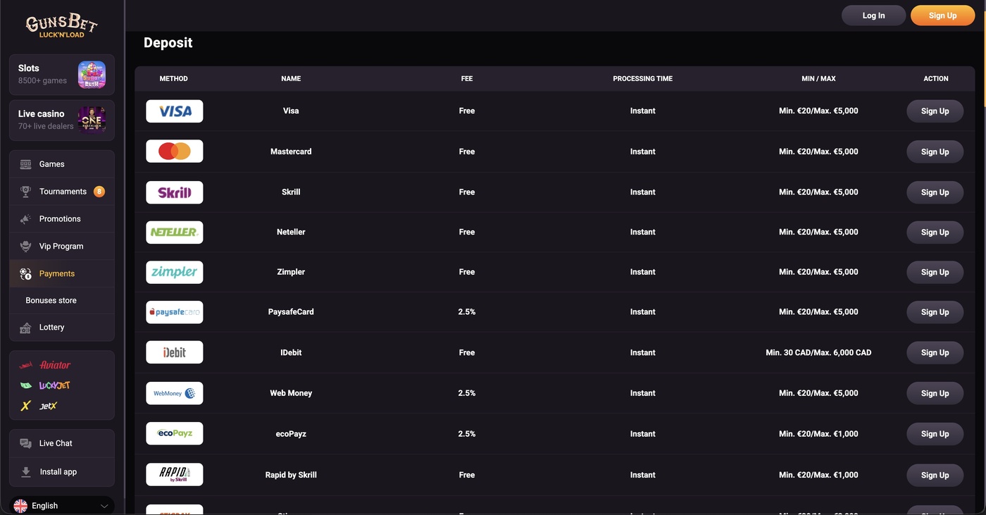Click the Skrill payment logo
986x515 pixels.
tap(175, 192)
